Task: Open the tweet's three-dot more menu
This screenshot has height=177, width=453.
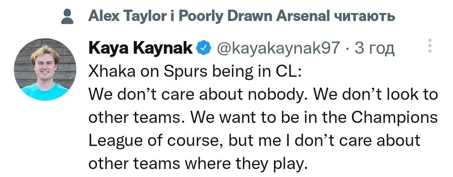Action: [x=429, y=46]
